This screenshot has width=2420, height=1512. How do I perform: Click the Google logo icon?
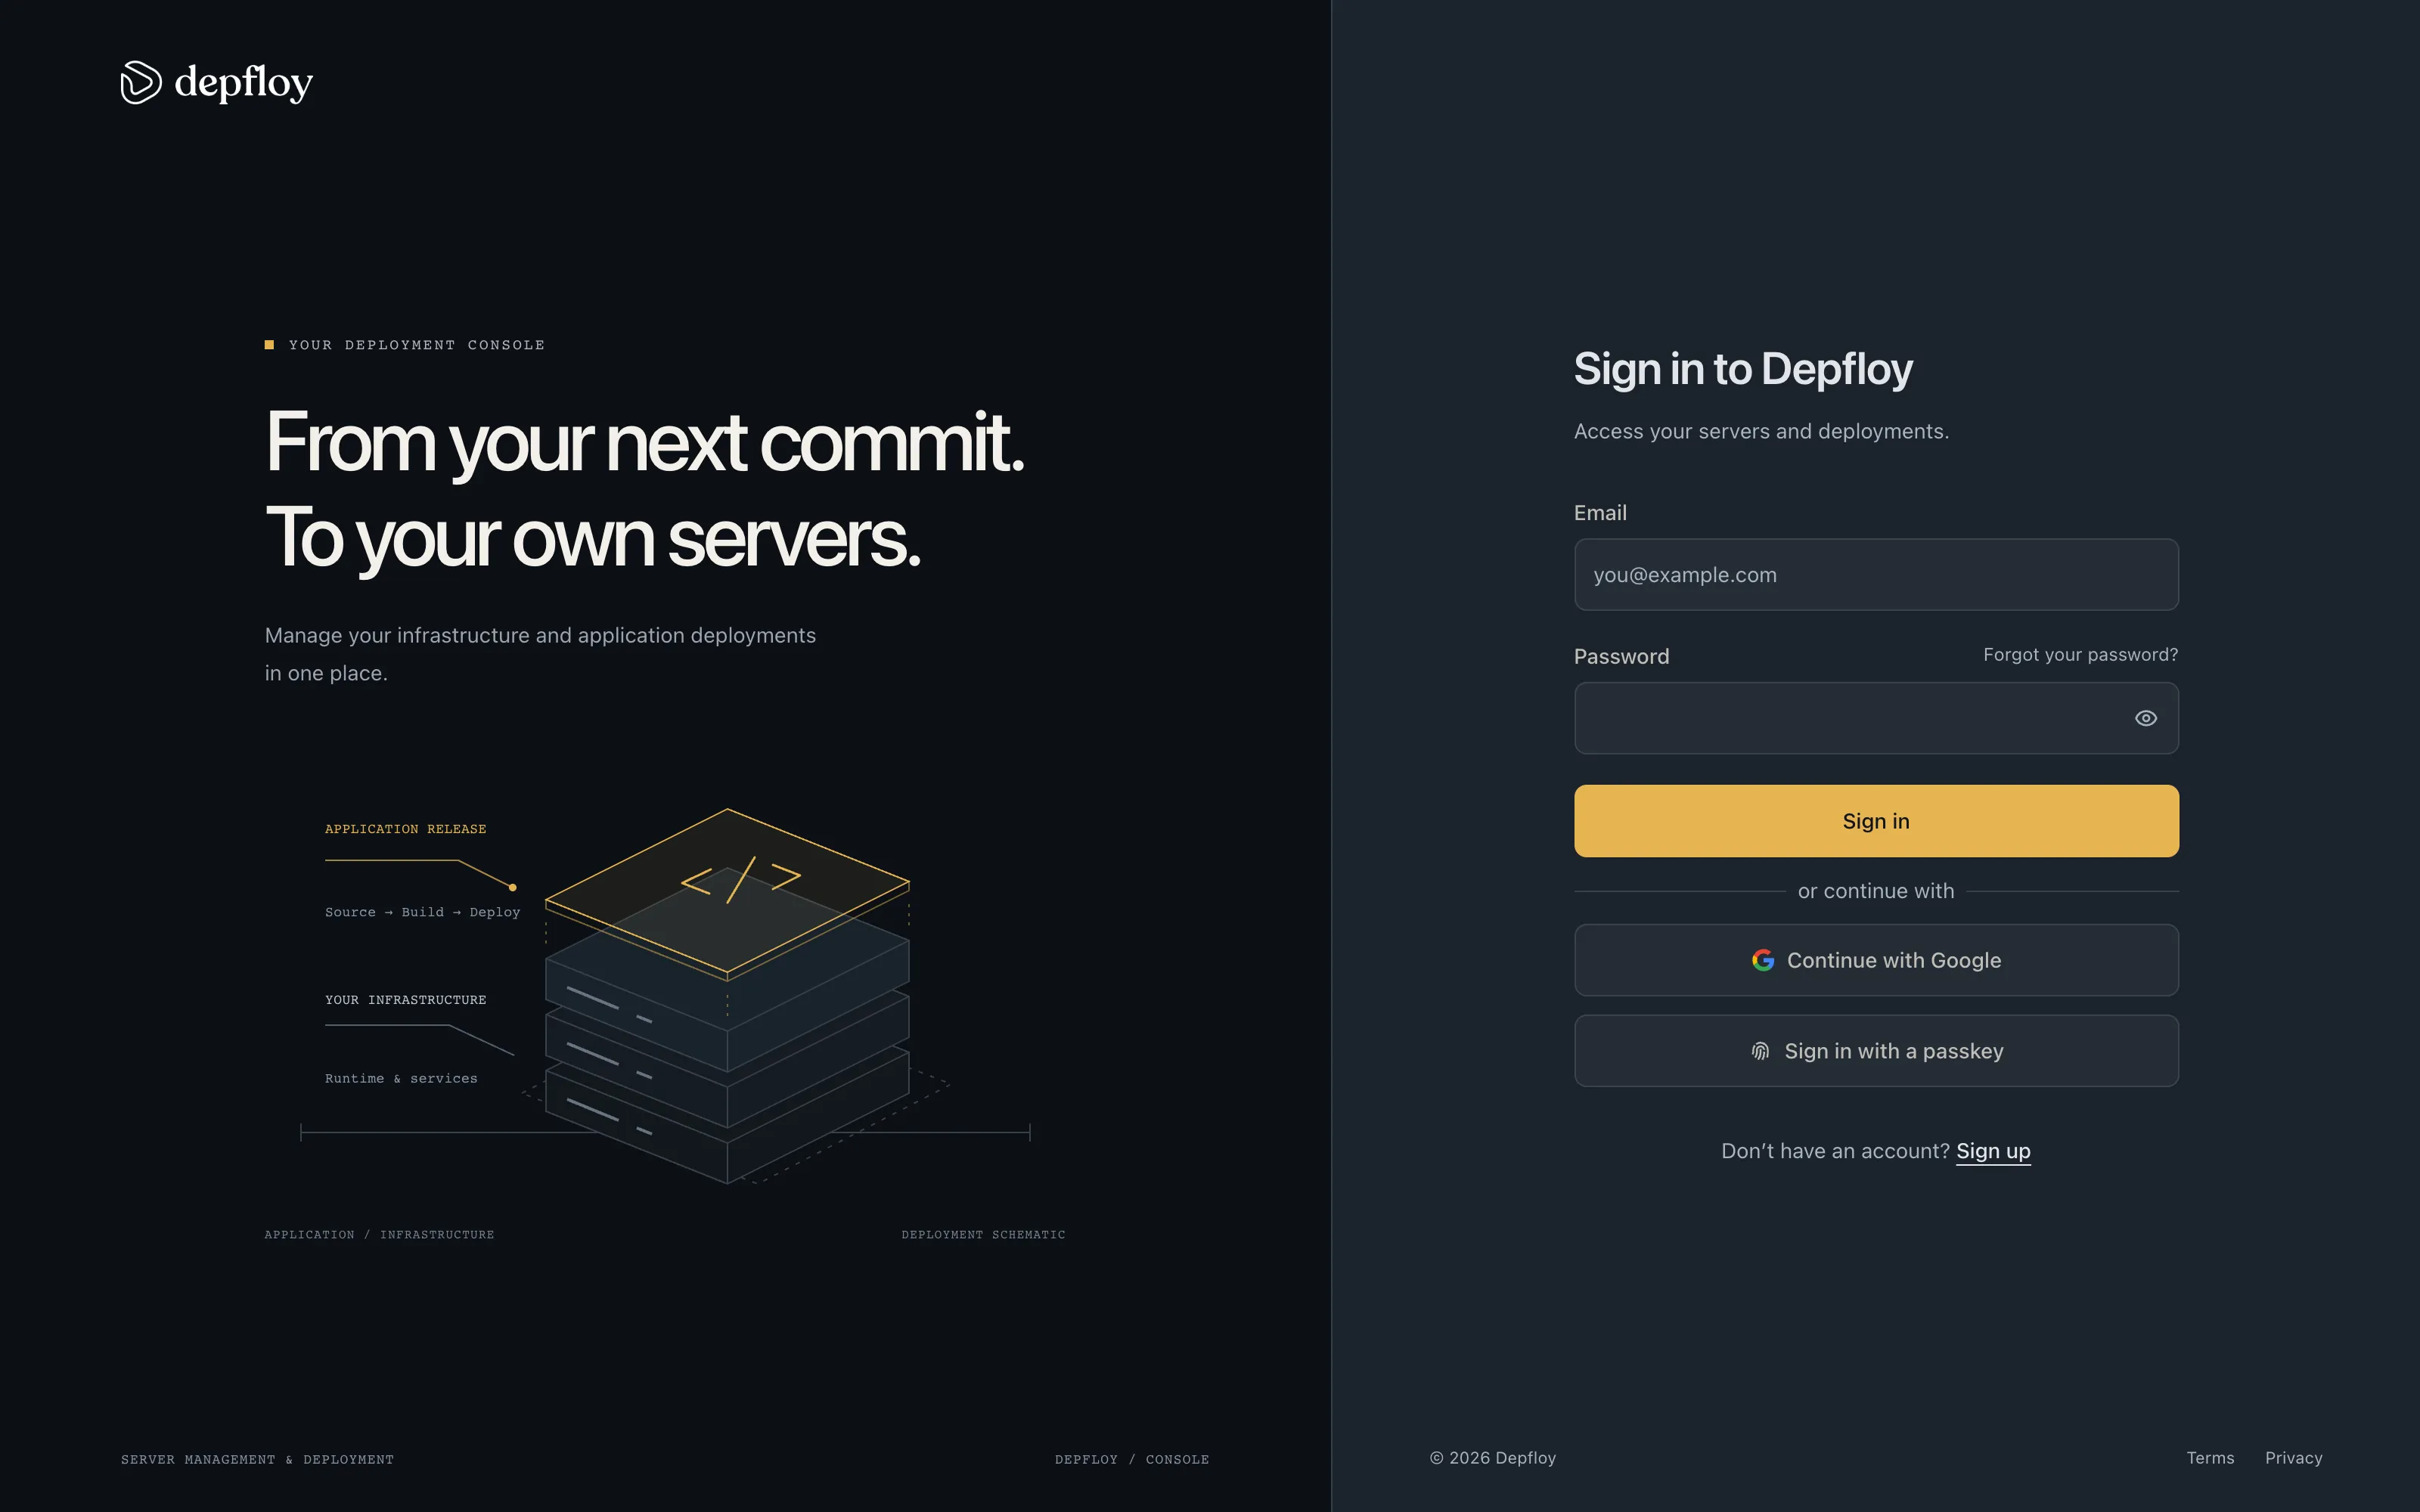click(1763, 960)
